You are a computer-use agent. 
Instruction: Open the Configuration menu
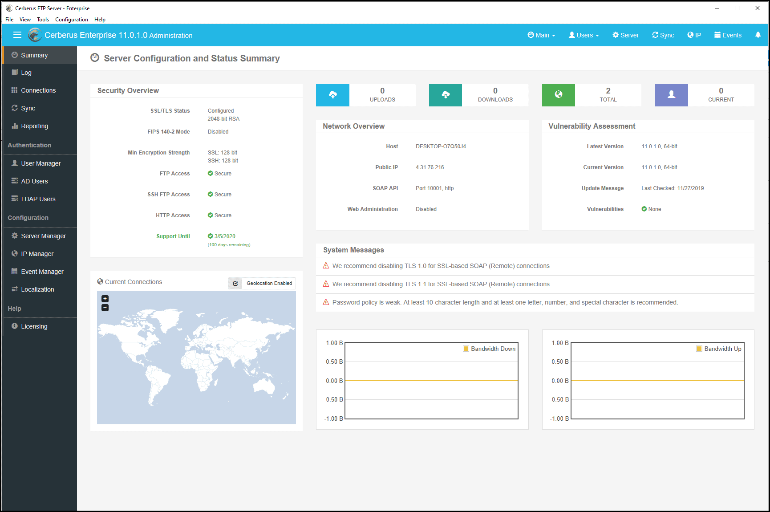(x=71, y=19)
